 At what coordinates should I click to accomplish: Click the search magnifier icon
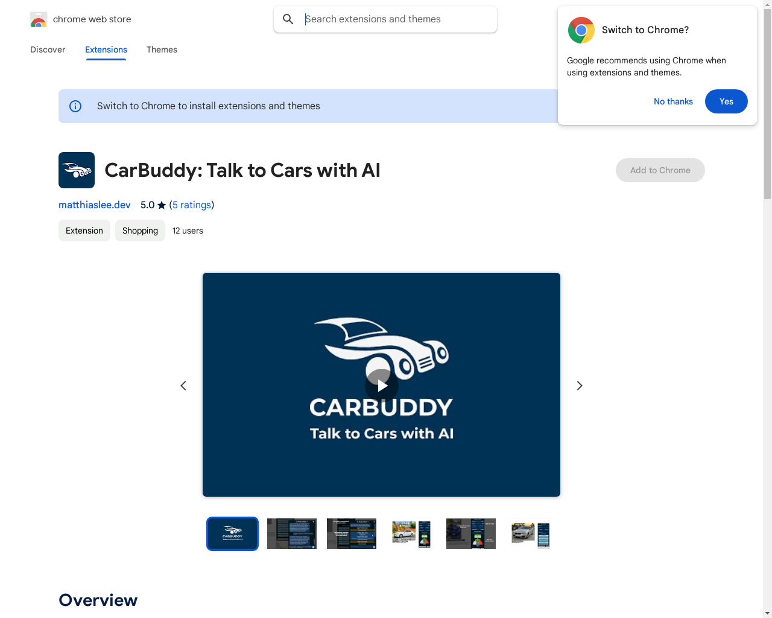point(288,19)
